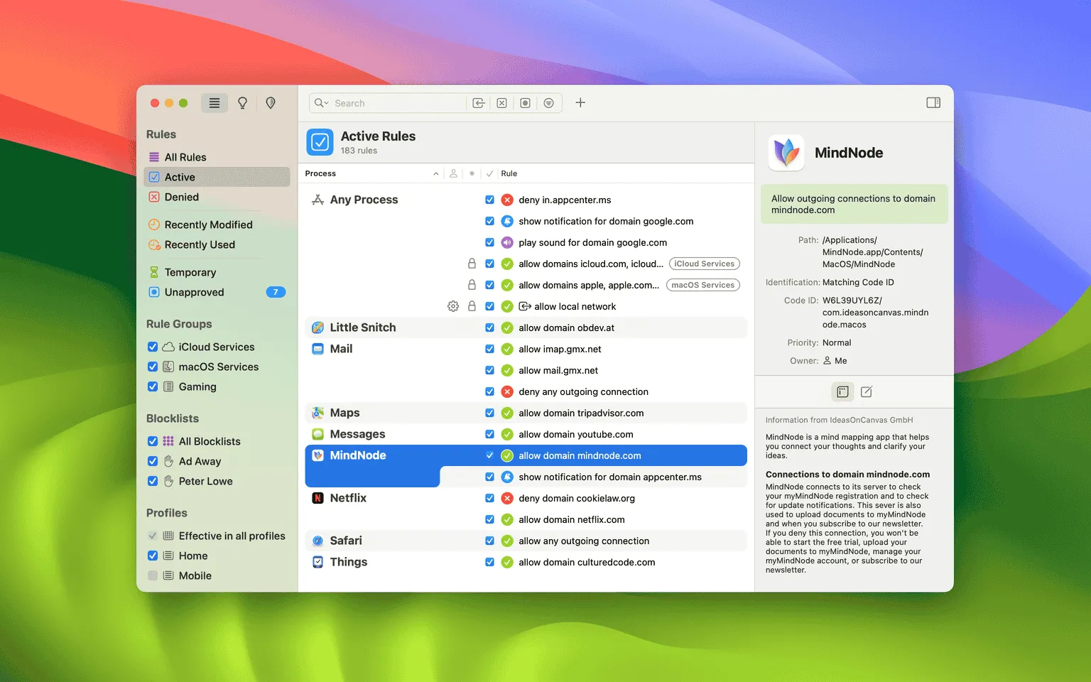This screenshot has width=1091, height=682.
Task: Toggle the inspector sidebar panel icon
Action: [x=933, y=103]
